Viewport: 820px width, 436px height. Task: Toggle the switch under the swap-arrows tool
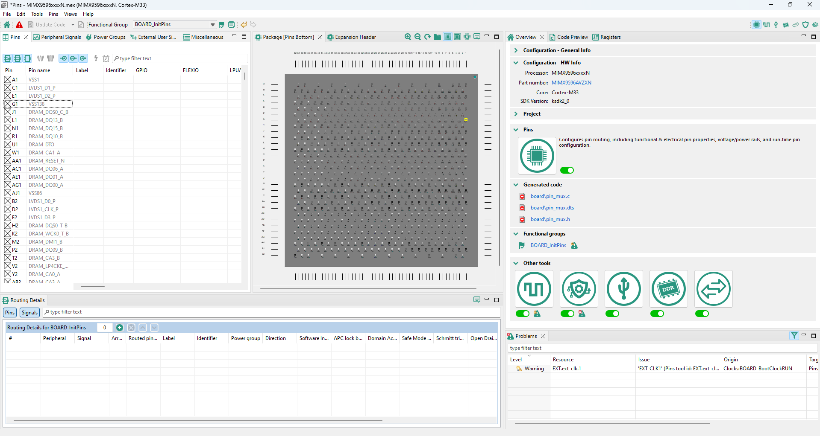pyautogui.click(x=701, y=314)
